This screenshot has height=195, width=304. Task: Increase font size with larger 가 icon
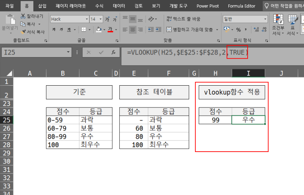point(107,19)
